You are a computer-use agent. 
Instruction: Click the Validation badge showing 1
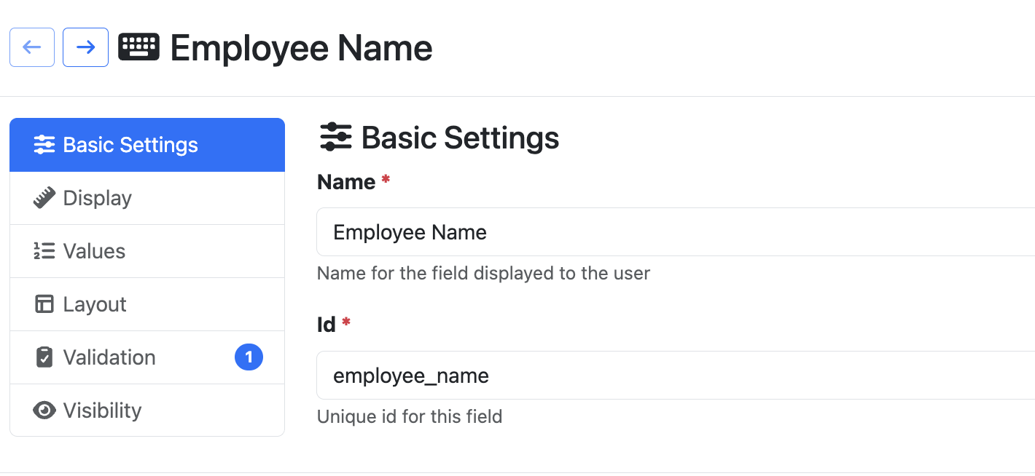coord(249,357)
